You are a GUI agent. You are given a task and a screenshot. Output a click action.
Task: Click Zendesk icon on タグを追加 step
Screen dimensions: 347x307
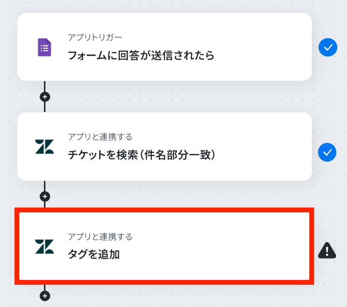coord(44,246)
